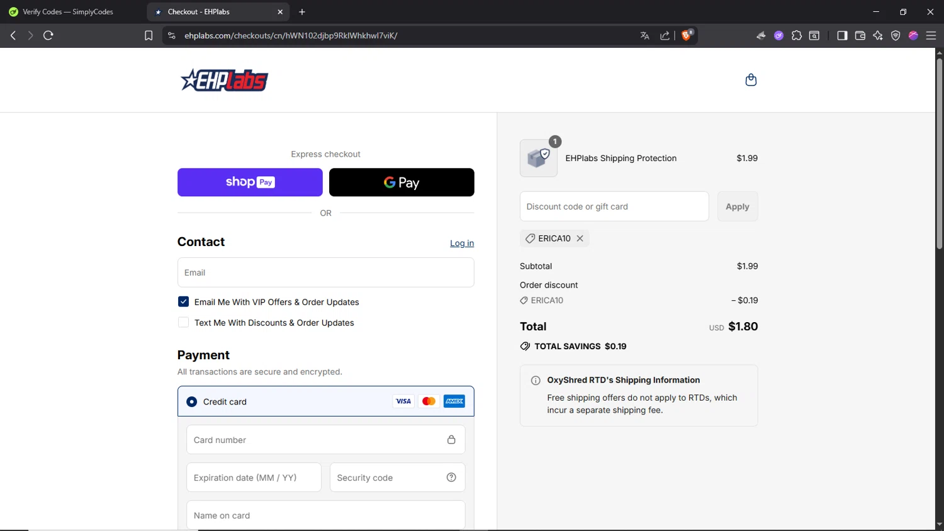Click the Amex card logo

(x=454, y=401)
